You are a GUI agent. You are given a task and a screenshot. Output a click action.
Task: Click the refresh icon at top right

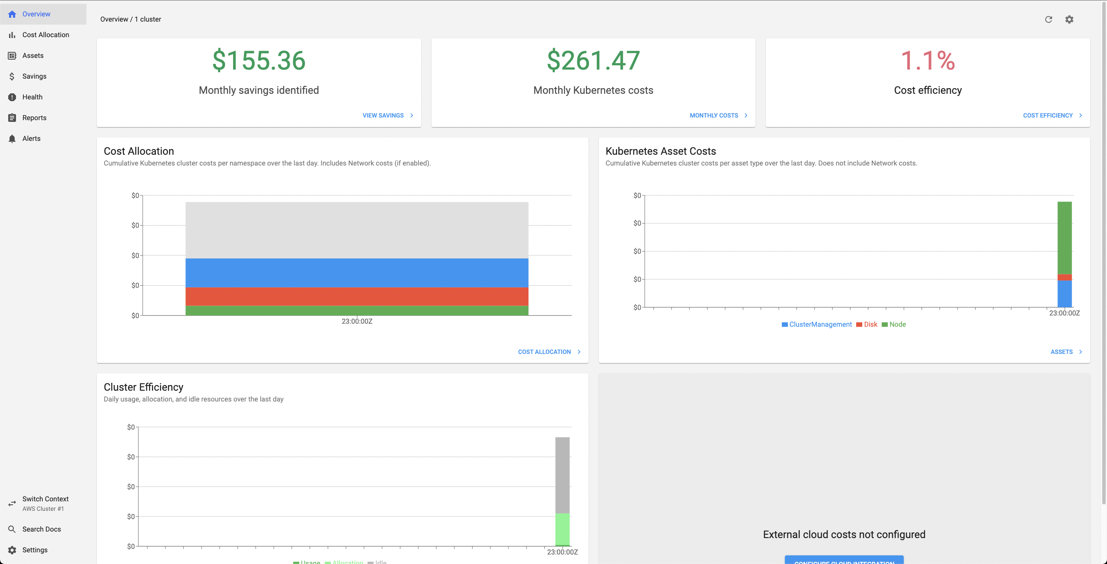tap(1048, 19)
